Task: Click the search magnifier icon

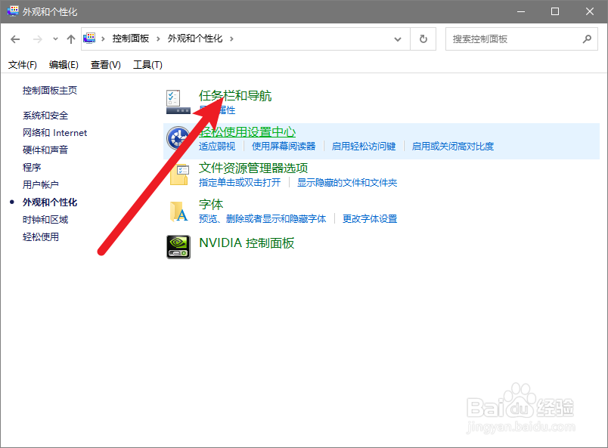Action: (x=588, y=39)
